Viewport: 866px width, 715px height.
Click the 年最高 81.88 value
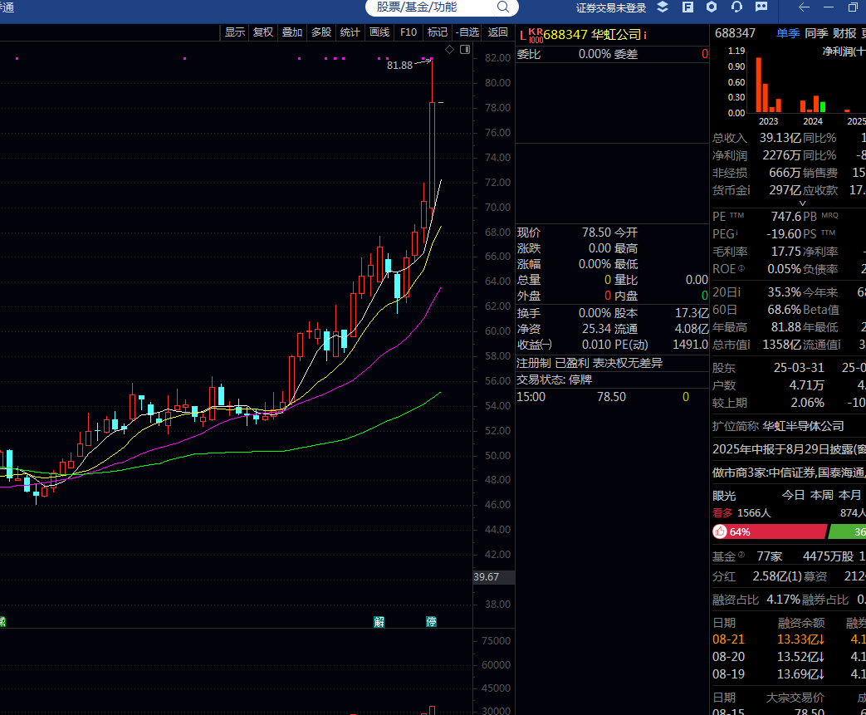(786, 327)
